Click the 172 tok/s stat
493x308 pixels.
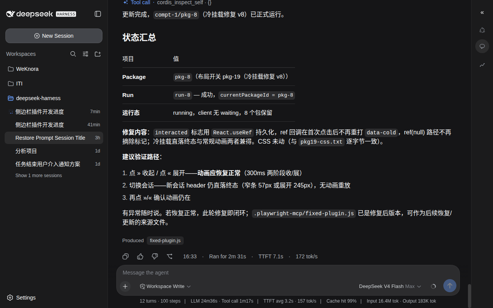click(307, 256)
